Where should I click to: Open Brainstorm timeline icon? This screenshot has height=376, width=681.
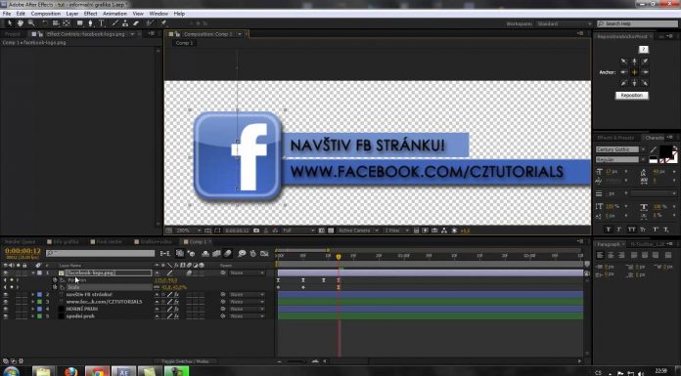242,253
